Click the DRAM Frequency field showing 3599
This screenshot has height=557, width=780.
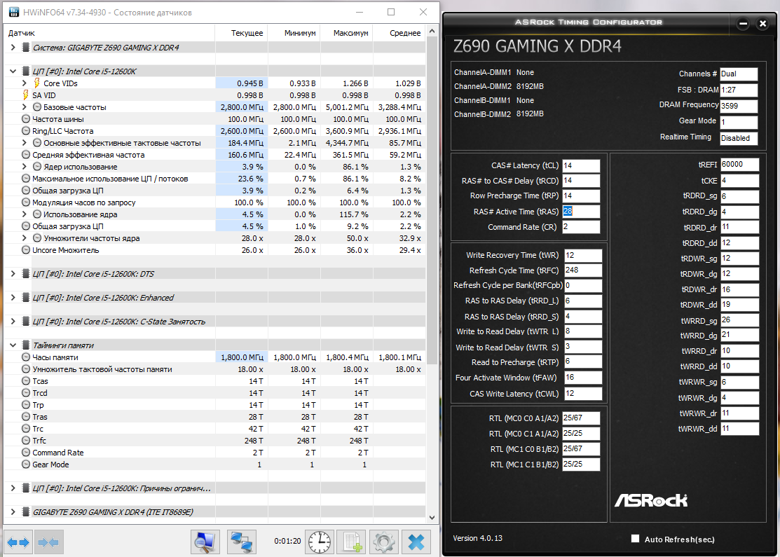pos(739,106)
